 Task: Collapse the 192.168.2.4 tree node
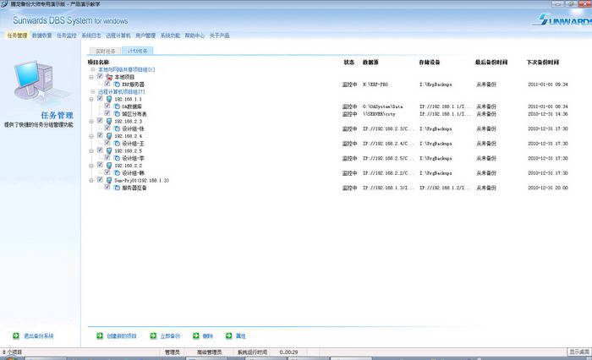point(91,136)
